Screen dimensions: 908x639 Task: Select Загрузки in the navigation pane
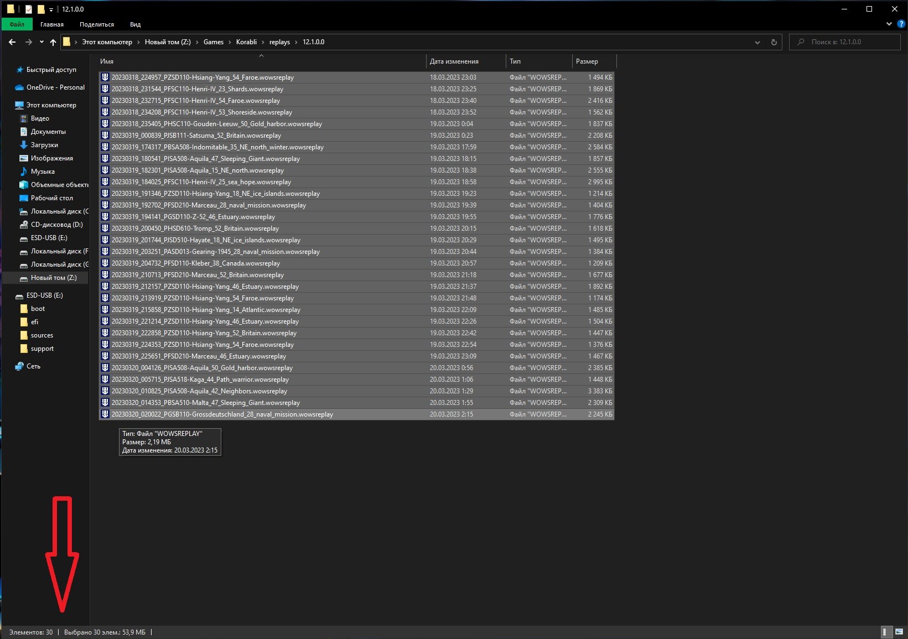(44, 145)
